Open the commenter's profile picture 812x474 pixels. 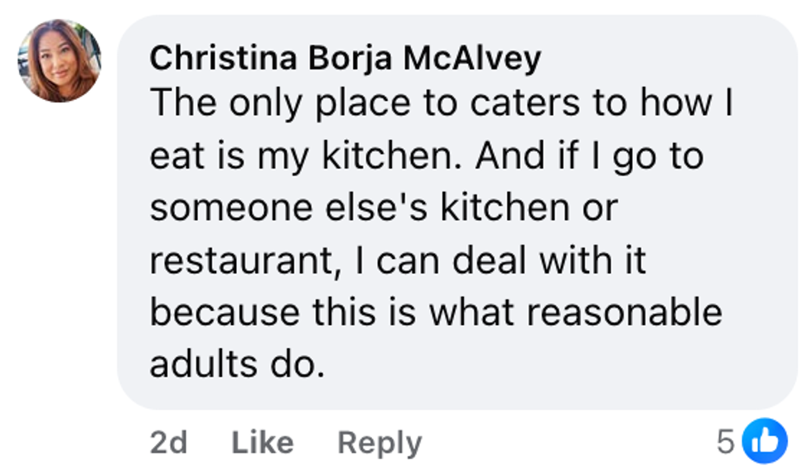point(59,60)
